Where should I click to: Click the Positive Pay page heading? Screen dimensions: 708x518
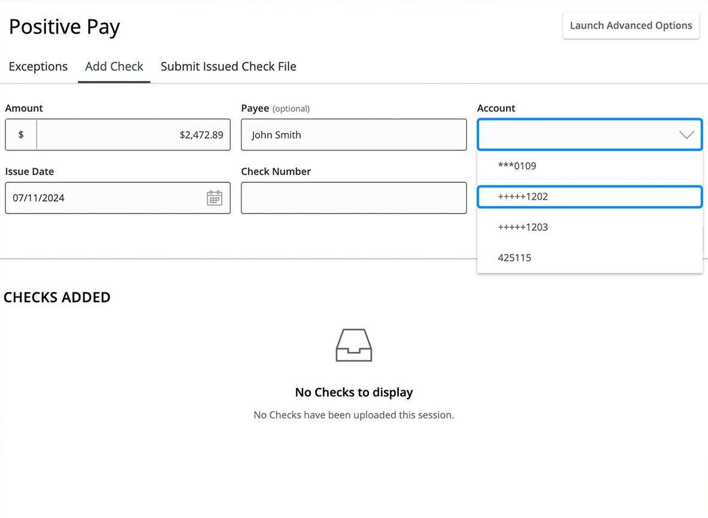point(65,27)
